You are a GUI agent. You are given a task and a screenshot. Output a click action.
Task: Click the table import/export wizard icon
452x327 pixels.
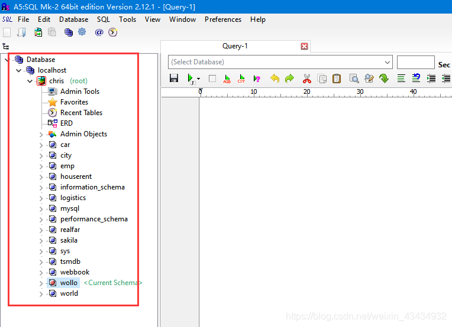pos(38,32)
